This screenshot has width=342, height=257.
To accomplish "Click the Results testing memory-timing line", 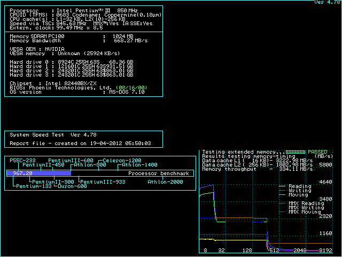I will click(x=248, y=156).
